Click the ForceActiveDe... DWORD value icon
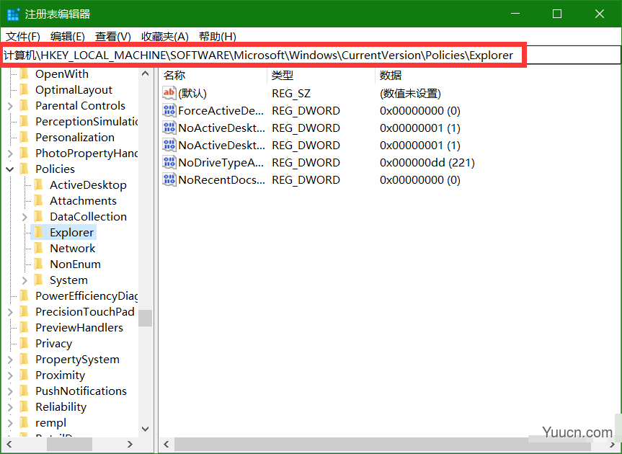This screenshot has height=454, width=622. 169,111
